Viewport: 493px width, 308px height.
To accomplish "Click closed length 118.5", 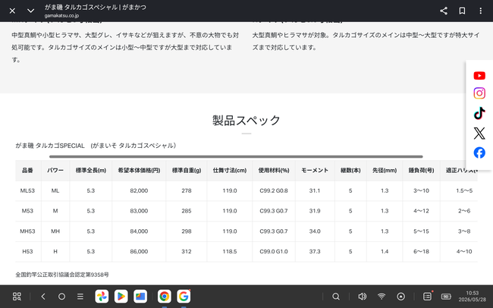I will [230, 252].
